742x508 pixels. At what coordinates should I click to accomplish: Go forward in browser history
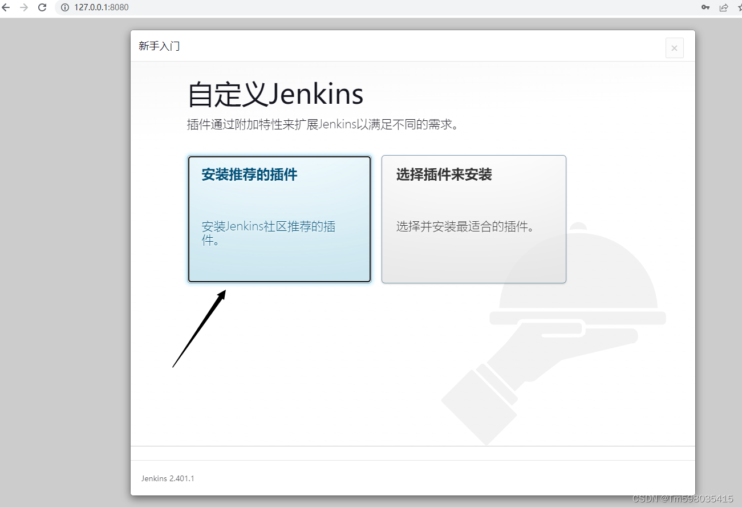tap(23, 7)
